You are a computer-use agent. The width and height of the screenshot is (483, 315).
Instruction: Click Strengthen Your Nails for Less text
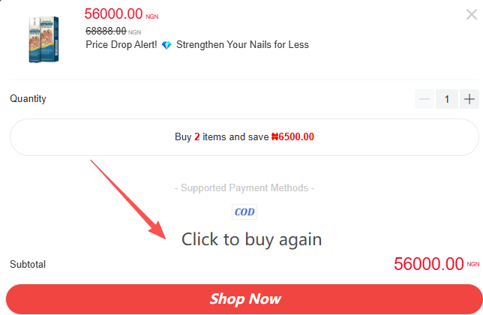point(242,45)
